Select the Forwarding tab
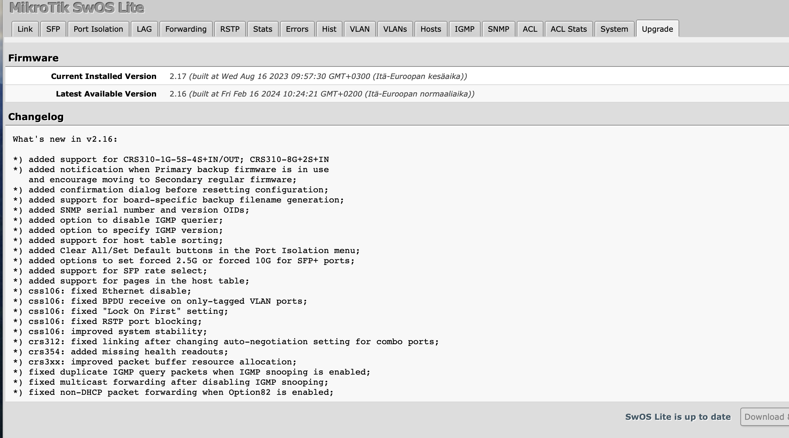 pos(186,29)
